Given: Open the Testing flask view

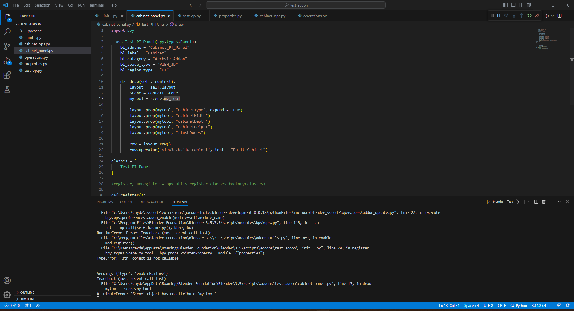Looking at the screenshot, I should [x=7, y=89].
